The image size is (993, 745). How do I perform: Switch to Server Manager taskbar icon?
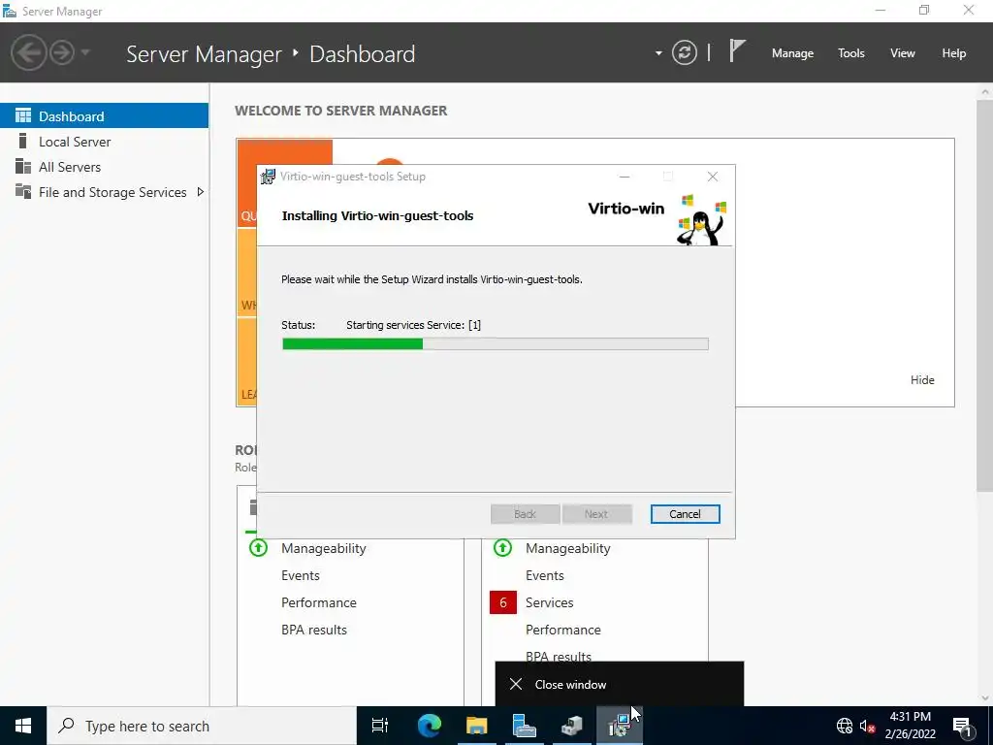tap(525, 726)
